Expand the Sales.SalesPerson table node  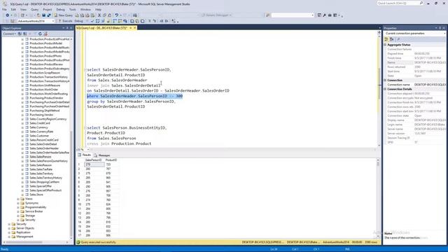coord(22,157)
